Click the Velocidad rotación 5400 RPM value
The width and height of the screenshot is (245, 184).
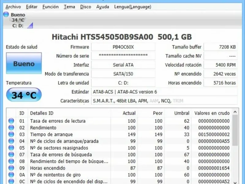(221, 65)
